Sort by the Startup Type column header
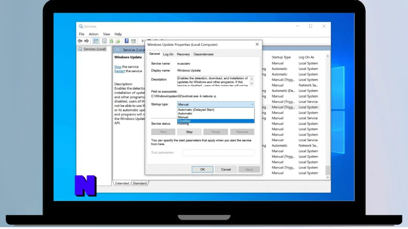Image resolution: width=408 pixels, height=229 pixels. pyautogui.click(x=281, y=57)
